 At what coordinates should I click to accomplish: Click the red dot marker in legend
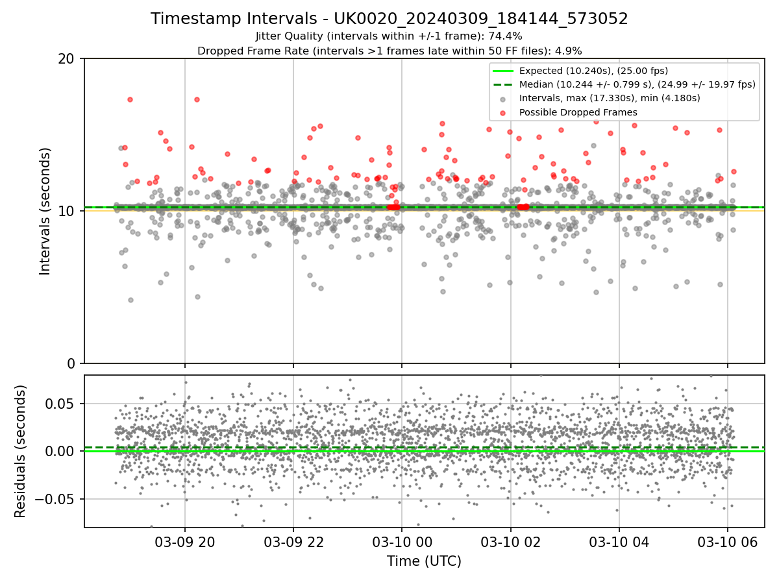(503, 113)
